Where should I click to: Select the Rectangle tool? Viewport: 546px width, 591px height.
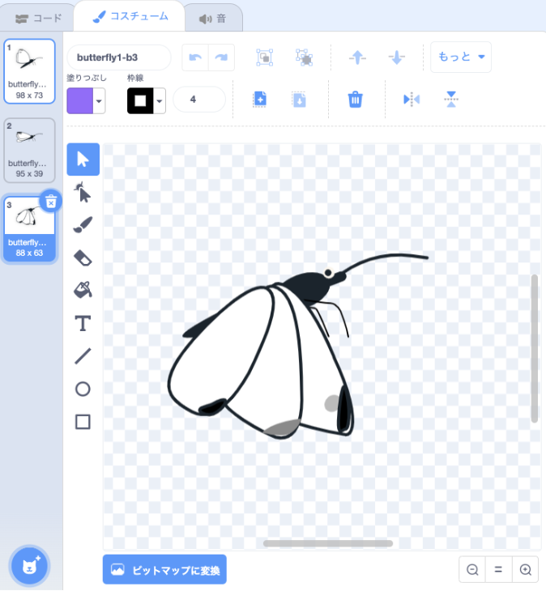tap(83, 422)
